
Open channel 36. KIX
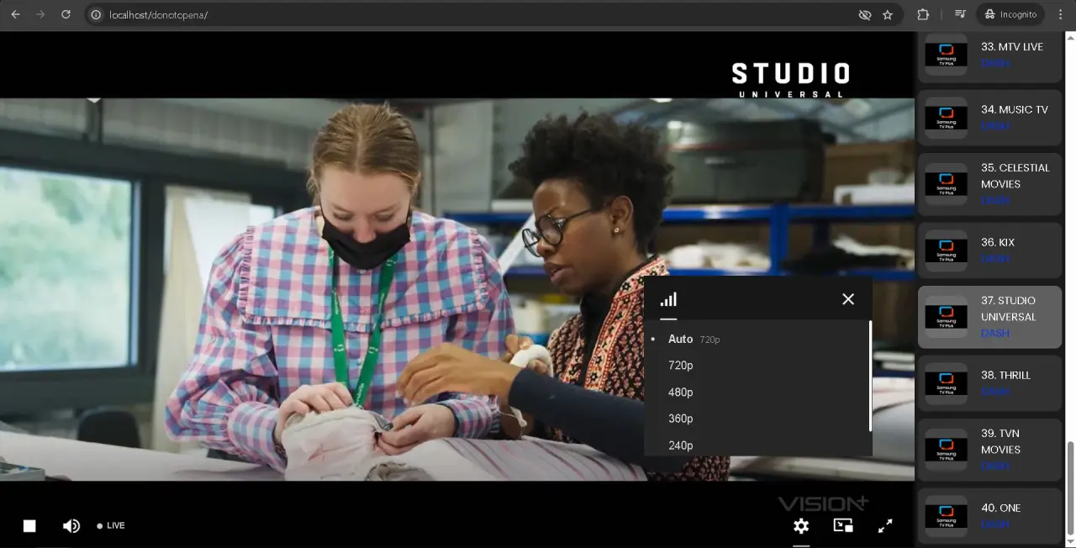pos(989,250)
